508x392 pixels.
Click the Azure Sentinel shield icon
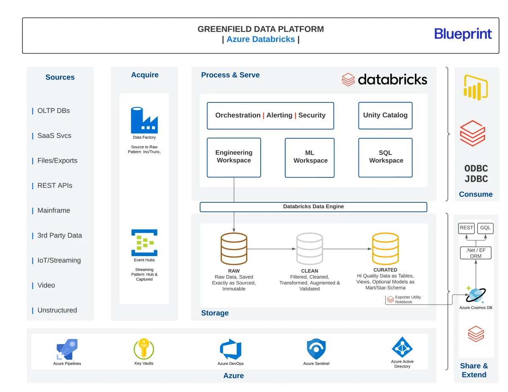(316, 349)
